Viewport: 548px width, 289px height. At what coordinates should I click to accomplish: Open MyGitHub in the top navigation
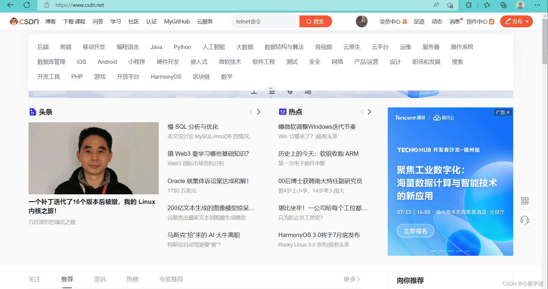(x=177, y=21)
